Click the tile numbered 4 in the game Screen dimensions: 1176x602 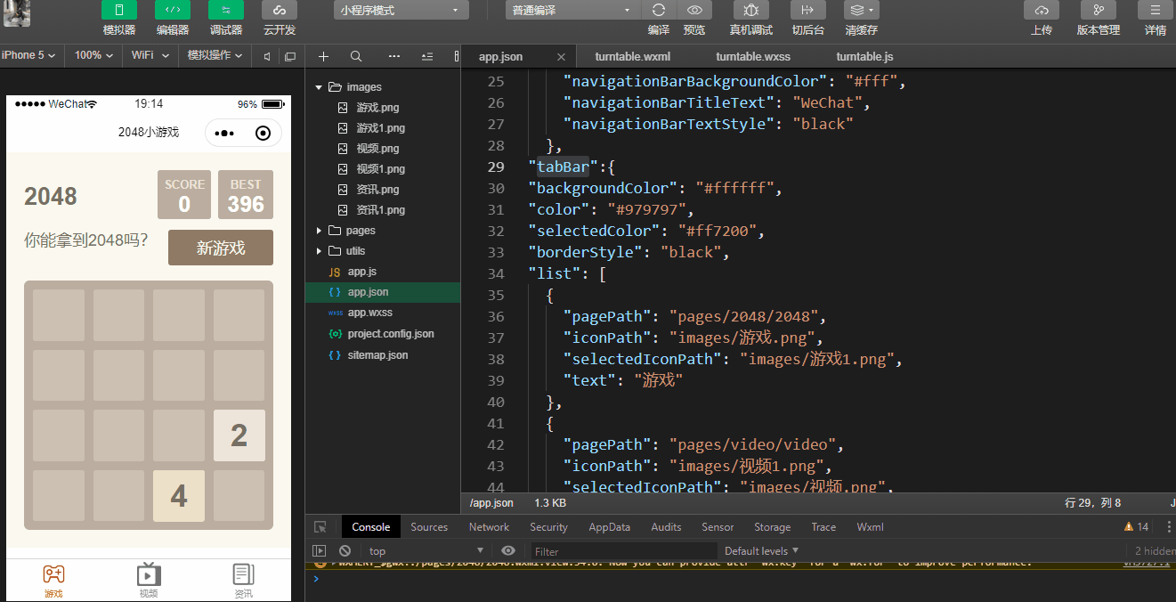[x=179, y=496]
